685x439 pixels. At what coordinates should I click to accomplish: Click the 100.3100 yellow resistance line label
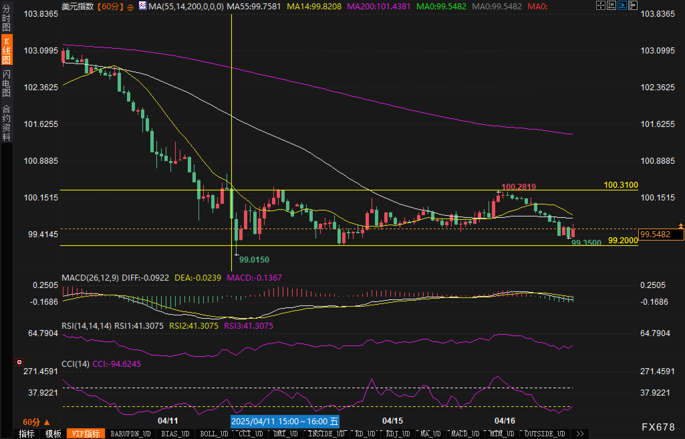(x=621, y=185)
